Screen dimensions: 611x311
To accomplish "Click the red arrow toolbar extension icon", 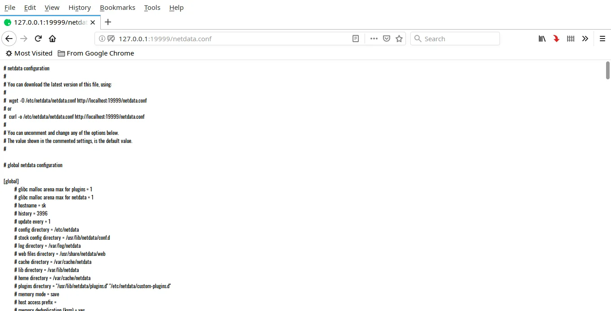I will (x=556, y=39).
